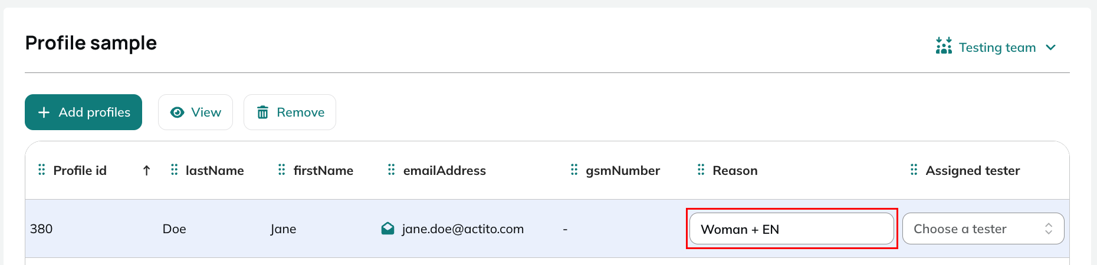Click the open envelope email icon
The image size is (1097, 265).
click(387, 228)
